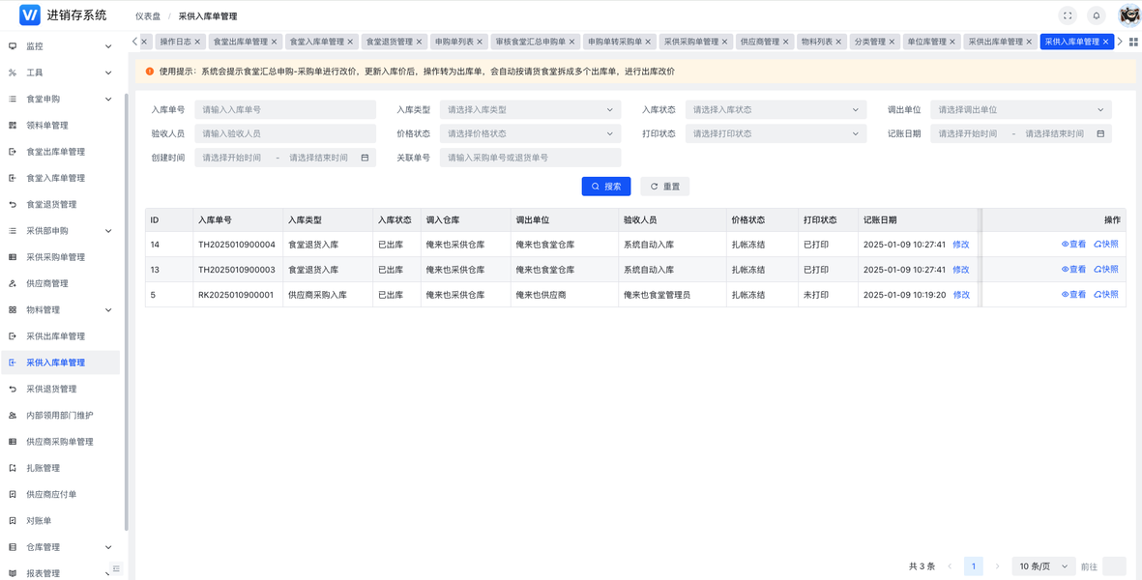
Task: Close the 物料列表 tab
Action: click(838, 43)
